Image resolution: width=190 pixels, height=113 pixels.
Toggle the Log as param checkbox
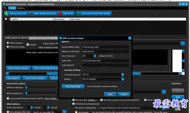tap(76, 112)
